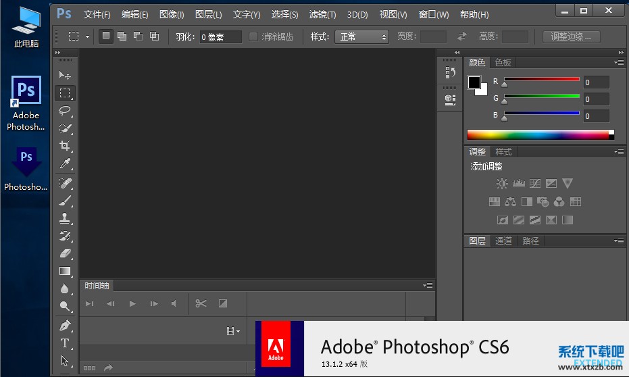The width and height of the screenshot is (629, 377).
Task: Select the Brush tool
Action: 65,201
